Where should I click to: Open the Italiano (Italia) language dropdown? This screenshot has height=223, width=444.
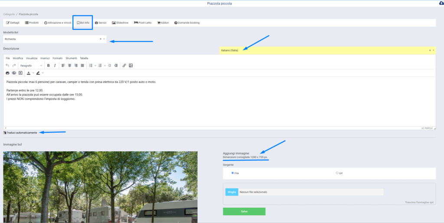[x=325, y=50]
